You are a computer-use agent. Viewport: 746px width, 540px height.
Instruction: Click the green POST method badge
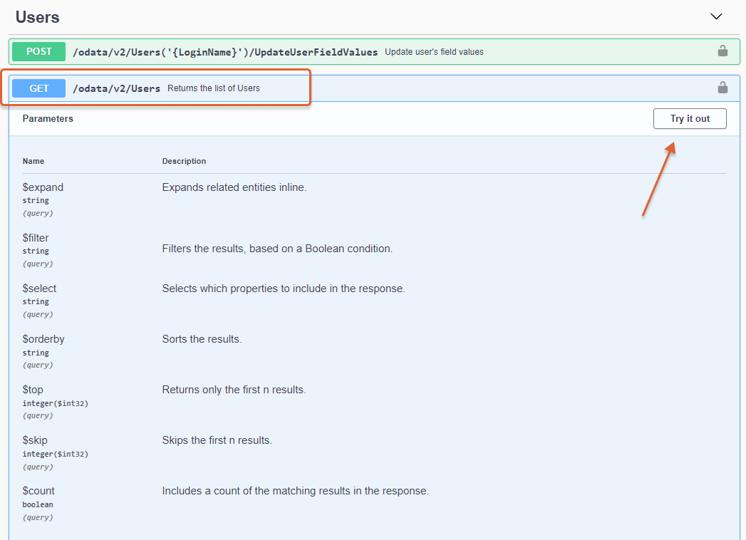coord(39,52)
